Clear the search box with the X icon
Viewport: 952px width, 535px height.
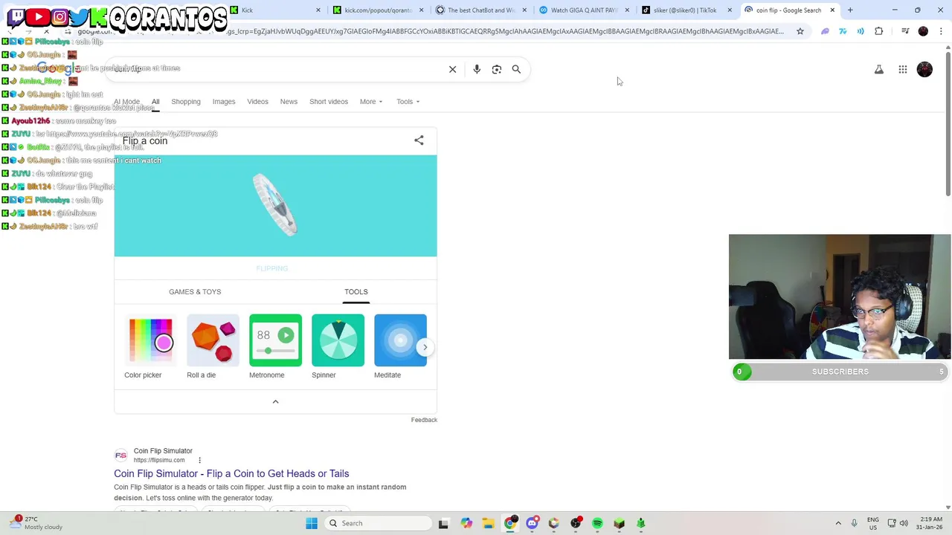pyautogui.click(x=452, y=69)
